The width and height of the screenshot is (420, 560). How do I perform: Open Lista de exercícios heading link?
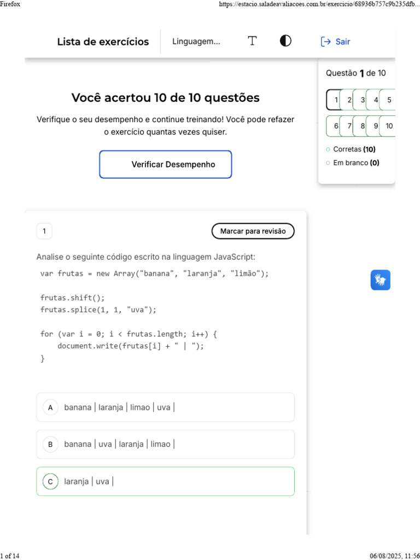[x=103, y=42]
